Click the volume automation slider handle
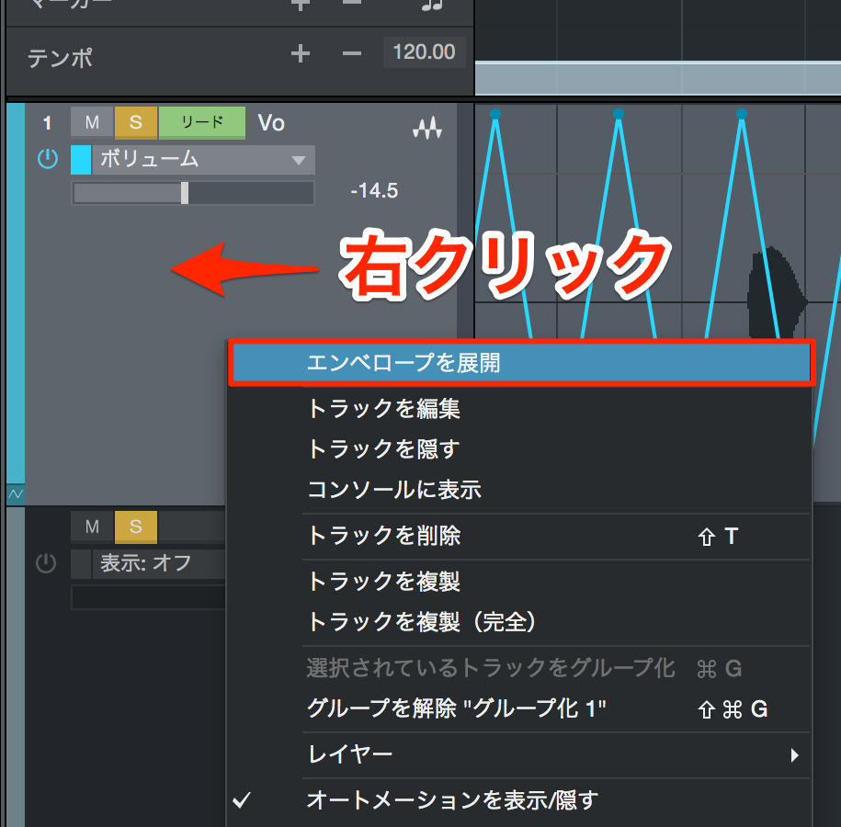841x827 pixels. [185, 193]
